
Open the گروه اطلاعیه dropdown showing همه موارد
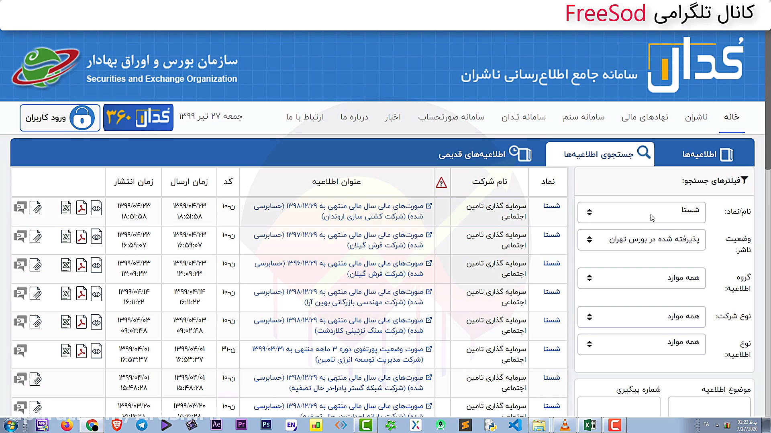coord(641,278)
